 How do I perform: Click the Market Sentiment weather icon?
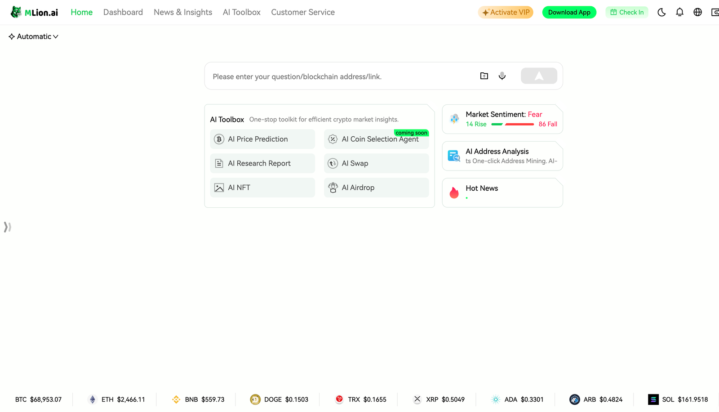(454, 119)
